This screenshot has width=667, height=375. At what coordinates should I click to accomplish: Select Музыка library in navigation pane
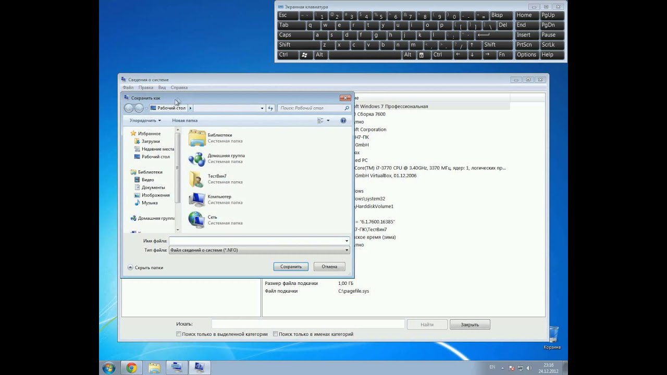(149, 203)
